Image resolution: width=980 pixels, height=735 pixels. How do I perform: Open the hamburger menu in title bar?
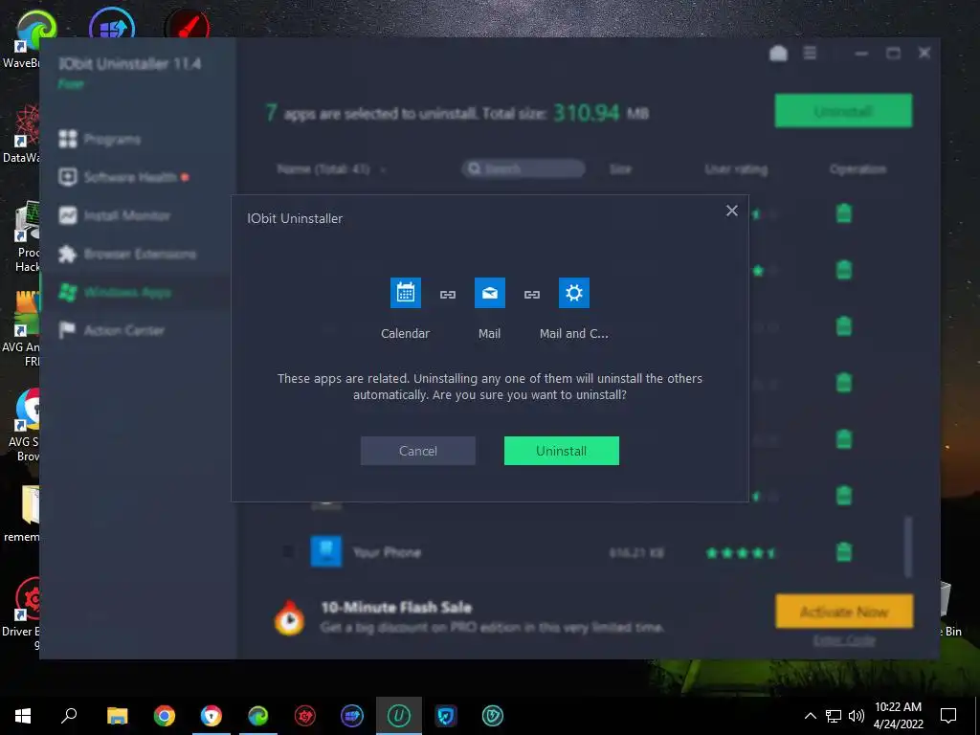pos(810,54)
